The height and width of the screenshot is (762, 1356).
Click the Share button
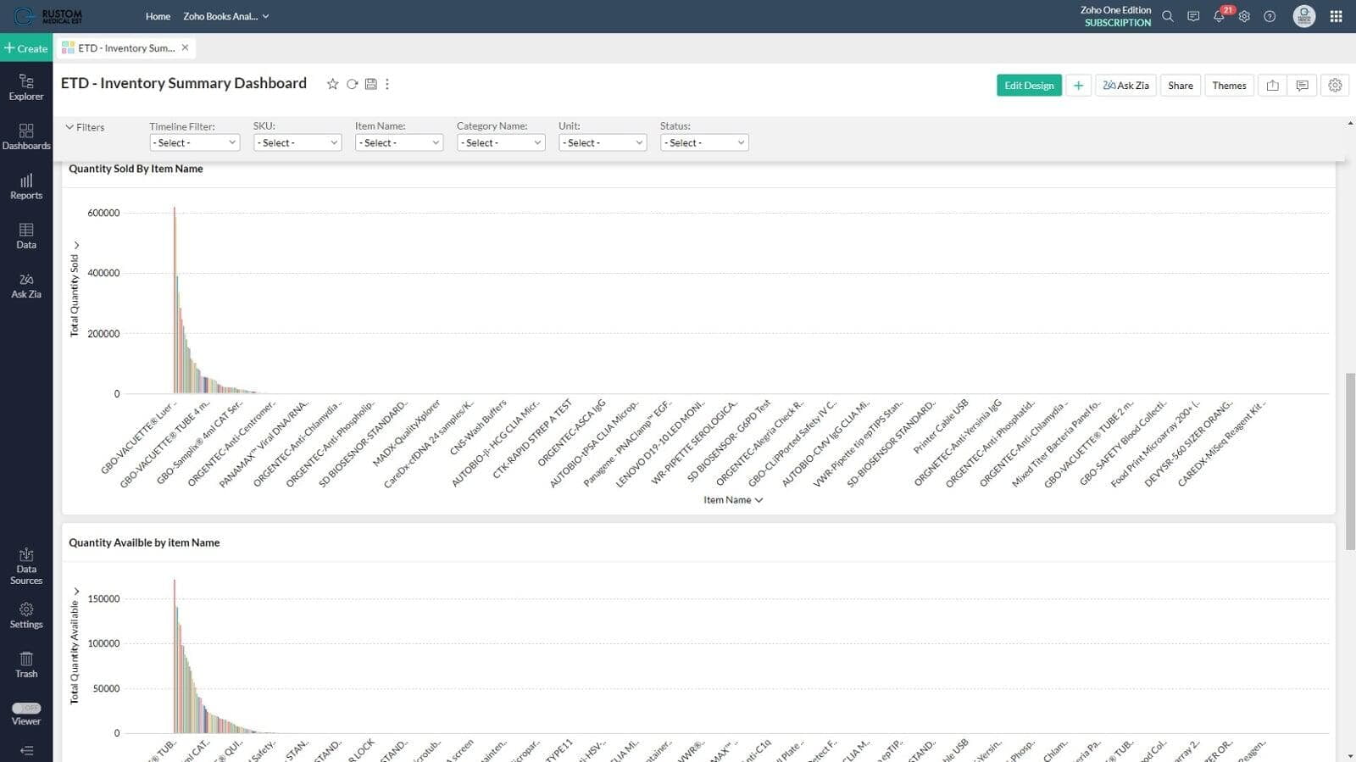[1180, 86]
